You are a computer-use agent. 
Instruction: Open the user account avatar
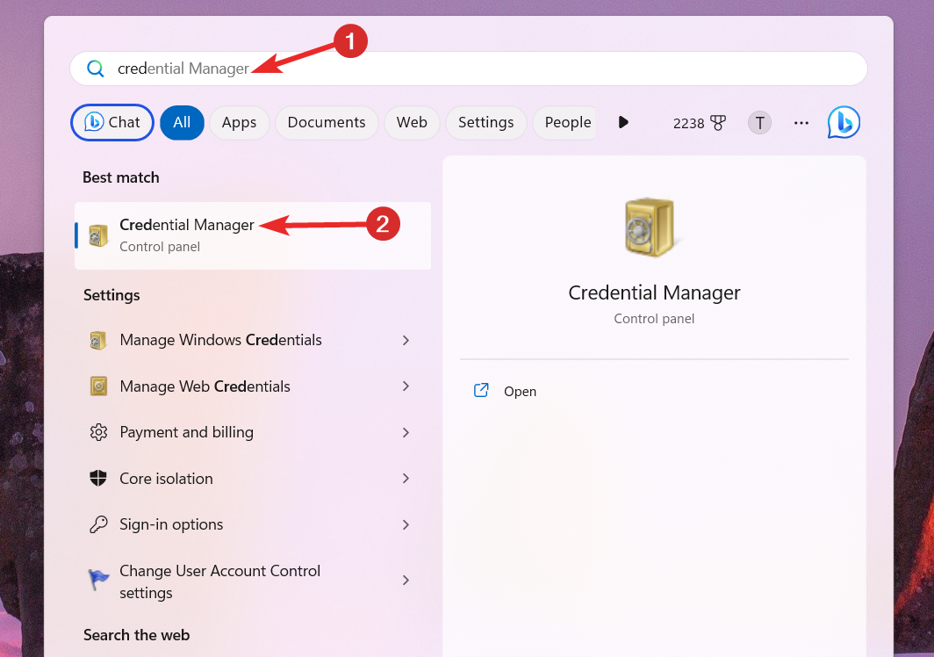(x=758, y=123)
